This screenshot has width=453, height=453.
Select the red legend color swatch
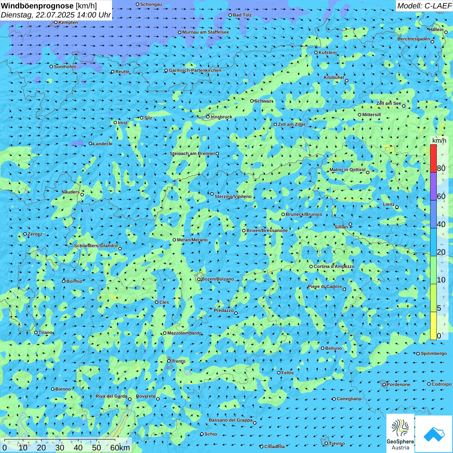coord(433,159)
